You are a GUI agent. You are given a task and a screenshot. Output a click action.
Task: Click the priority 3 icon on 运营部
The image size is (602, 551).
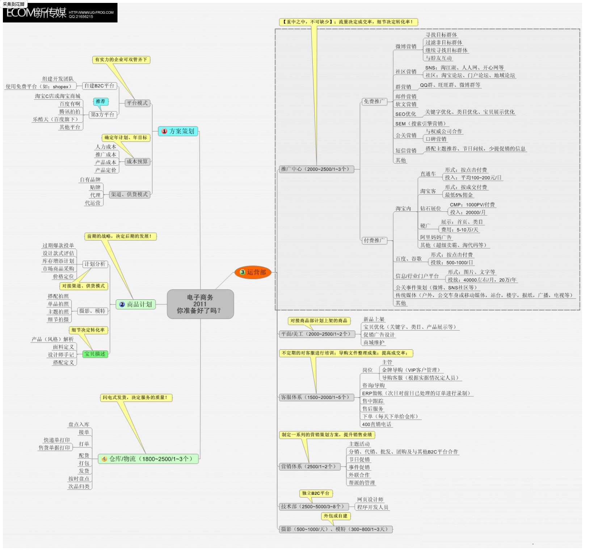(243, 272)
